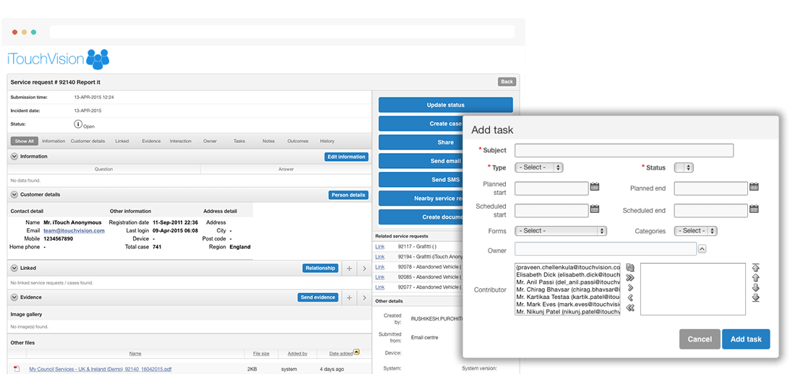Click the Update status button
The image size is (795, 374).
(446, 105)
